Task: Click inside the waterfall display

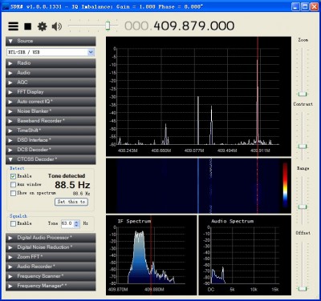Action: pyautogui.click(x=198, y=186)
